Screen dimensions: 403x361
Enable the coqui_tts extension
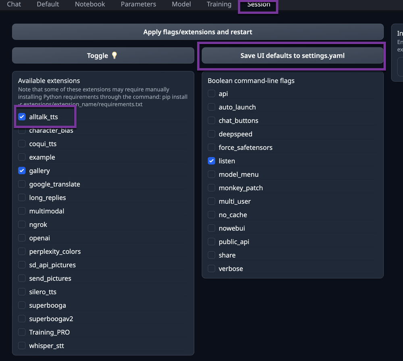[x=22, y=144]
